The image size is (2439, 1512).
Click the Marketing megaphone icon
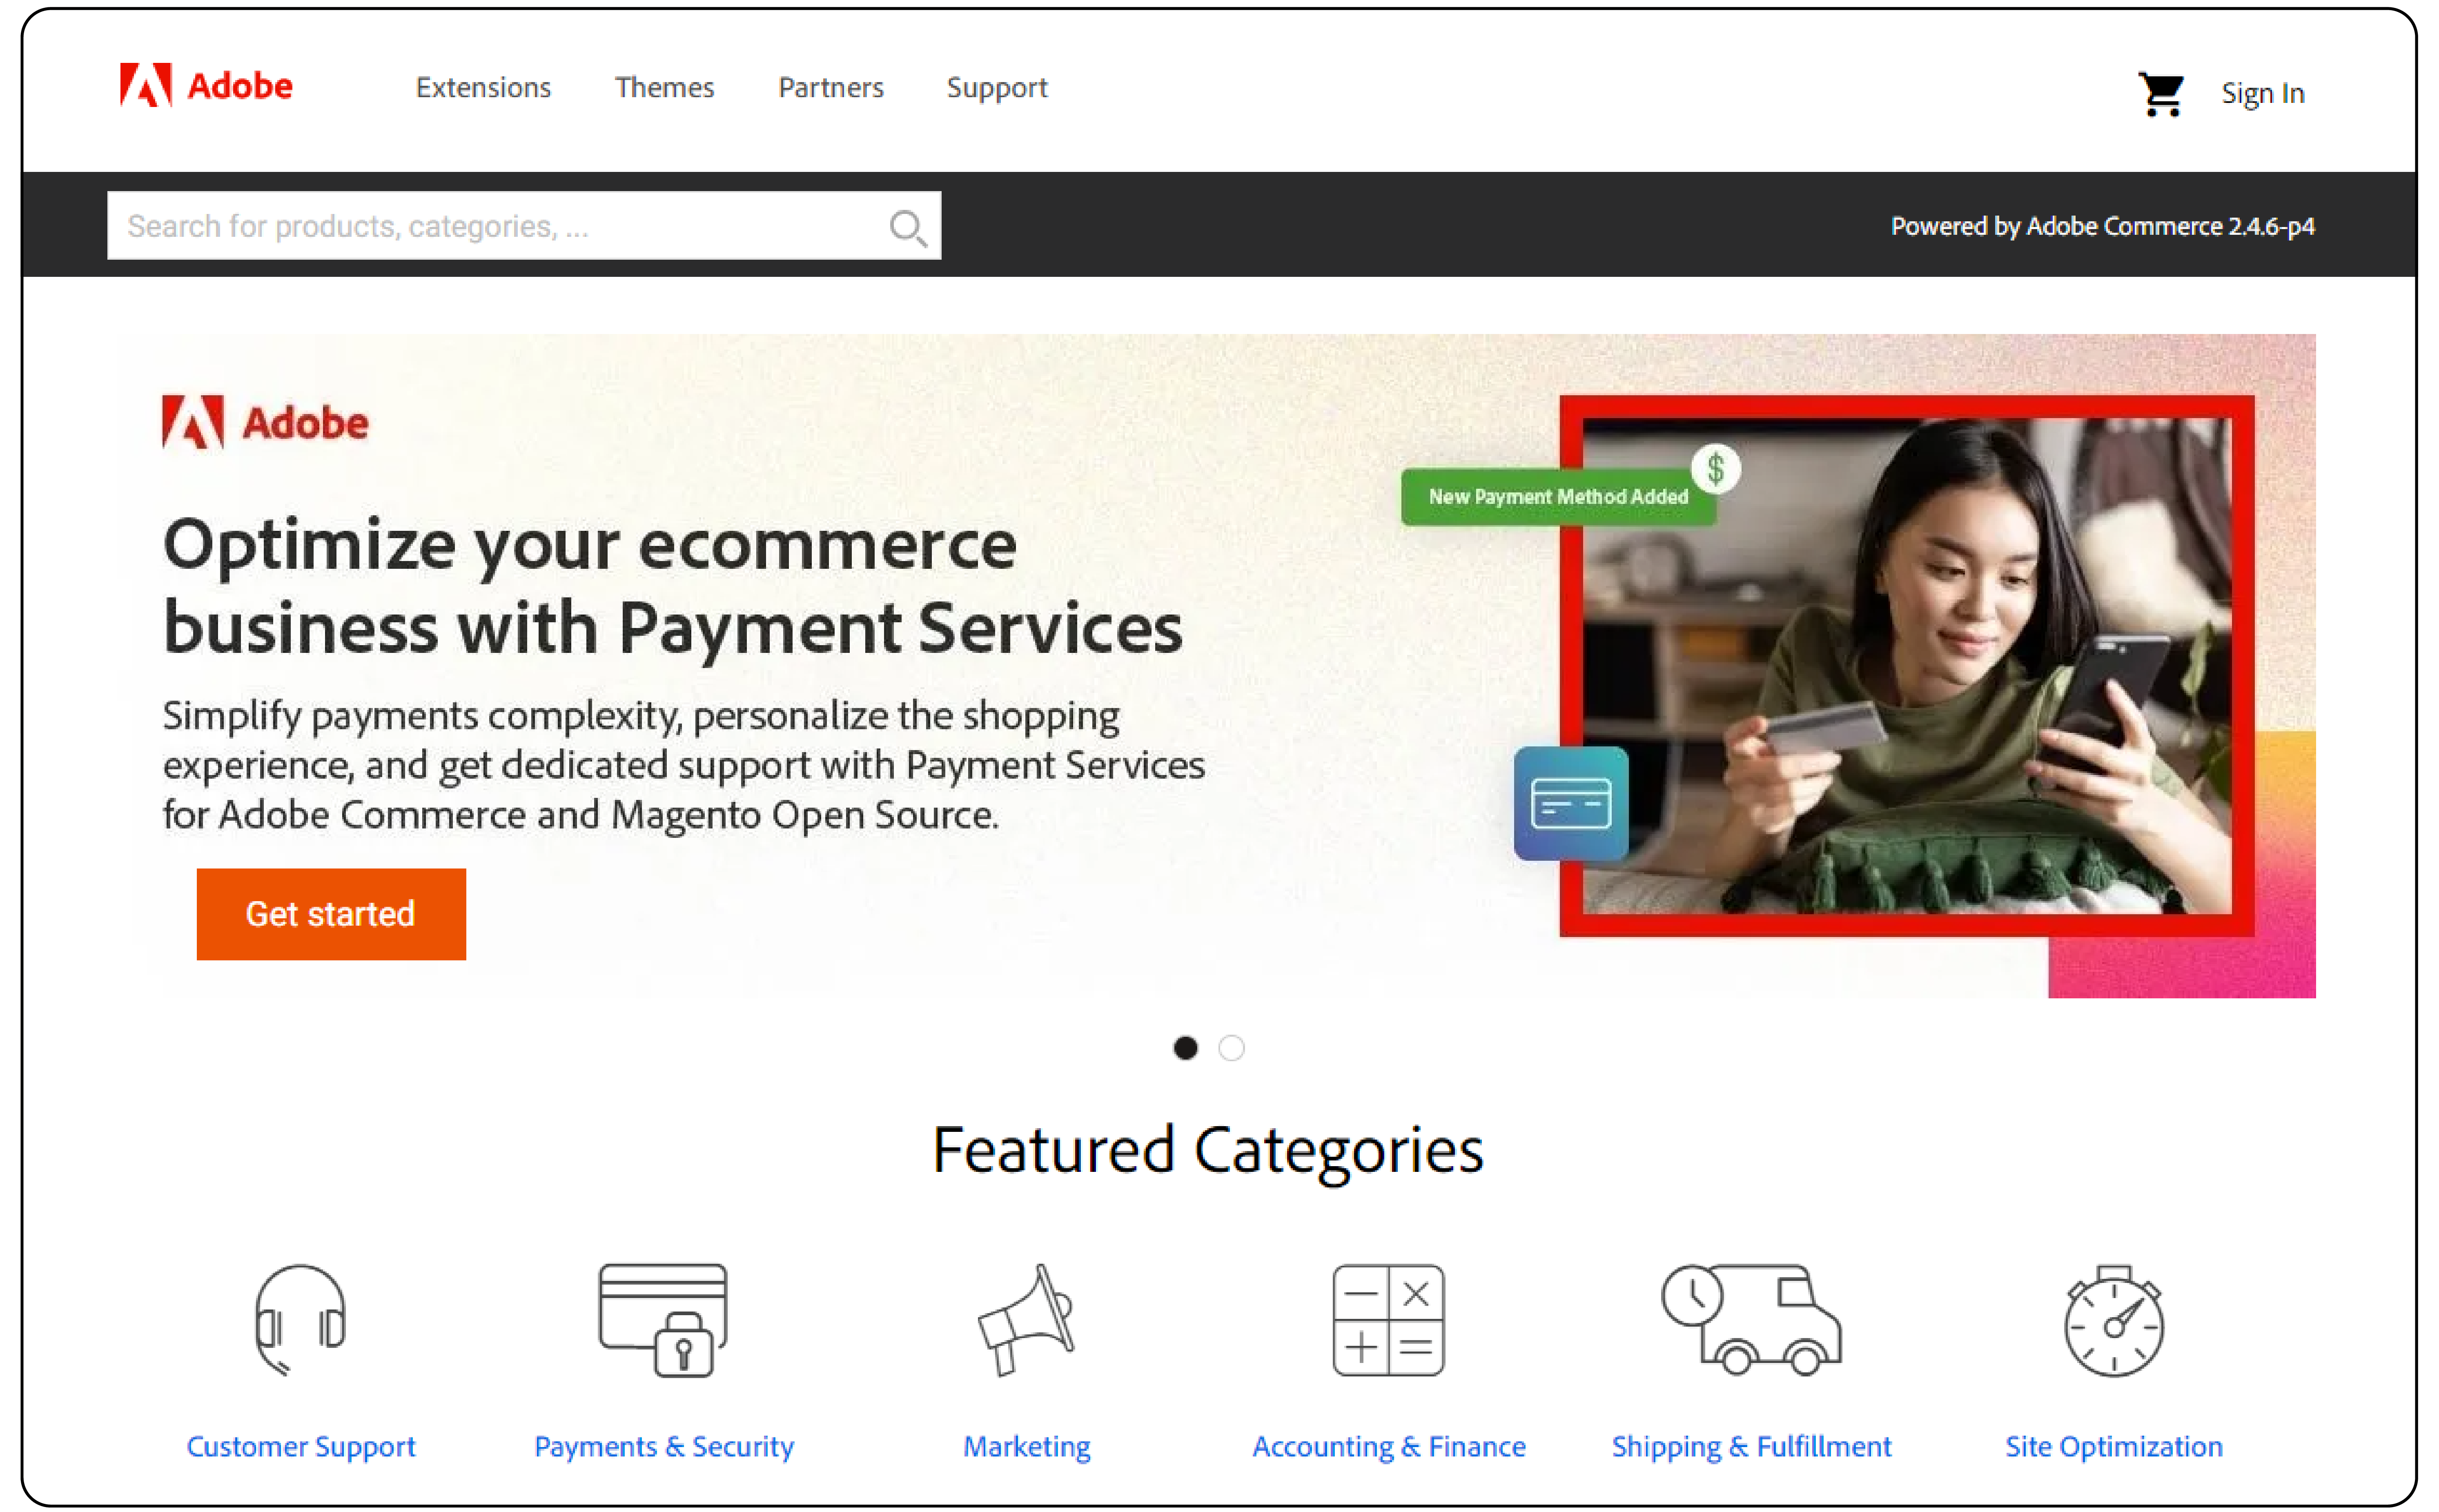pos(1026,1320)
